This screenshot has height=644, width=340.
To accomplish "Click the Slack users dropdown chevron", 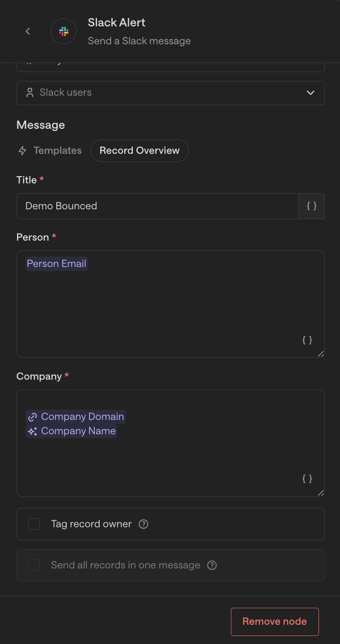I will tap(310, 93).
